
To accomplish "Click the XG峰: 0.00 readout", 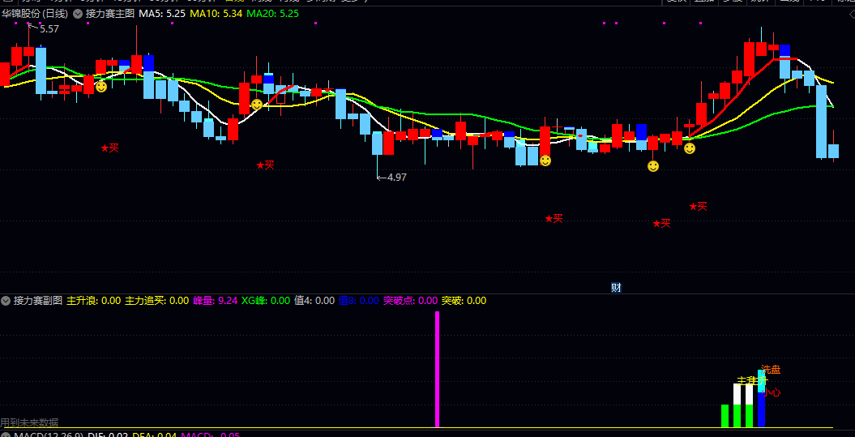I will pos(266,300).
